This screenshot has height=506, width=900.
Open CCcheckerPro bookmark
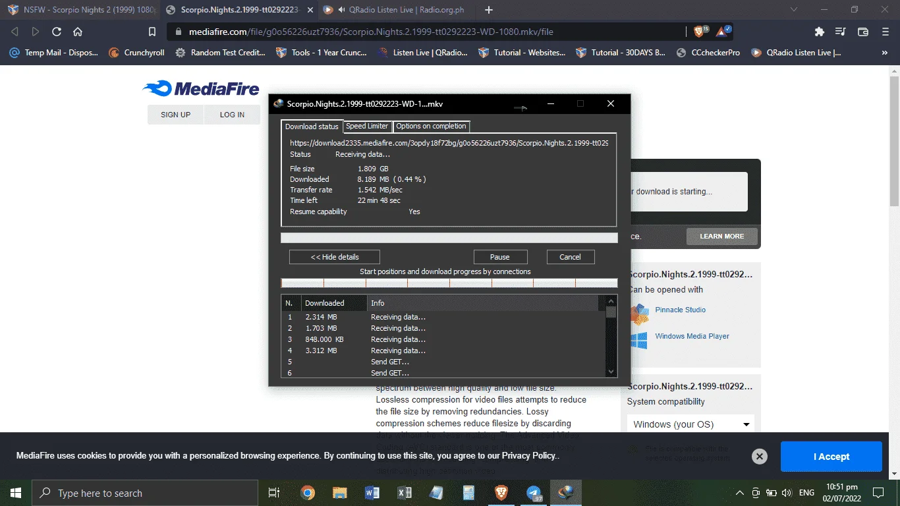pyautogui.click(x=708, y=53)
